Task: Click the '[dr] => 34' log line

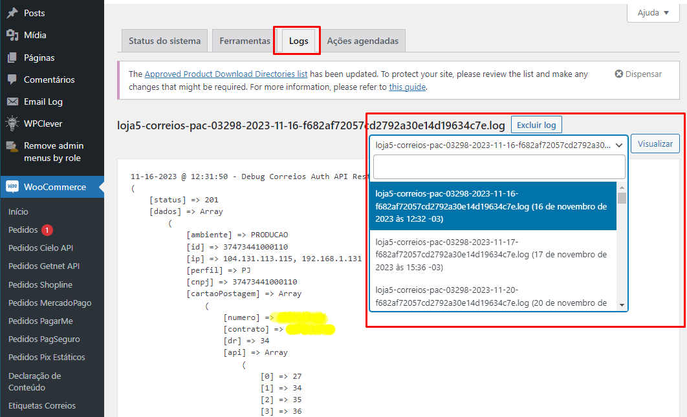Action: point(246,341)
